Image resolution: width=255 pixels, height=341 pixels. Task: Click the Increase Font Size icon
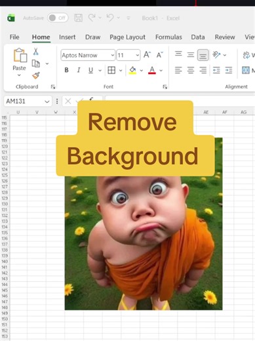(x=147, y=54)
